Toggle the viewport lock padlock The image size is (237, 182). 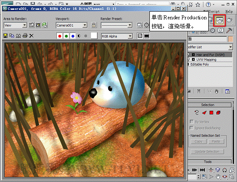pyautogui.click(x=94, y=25)
